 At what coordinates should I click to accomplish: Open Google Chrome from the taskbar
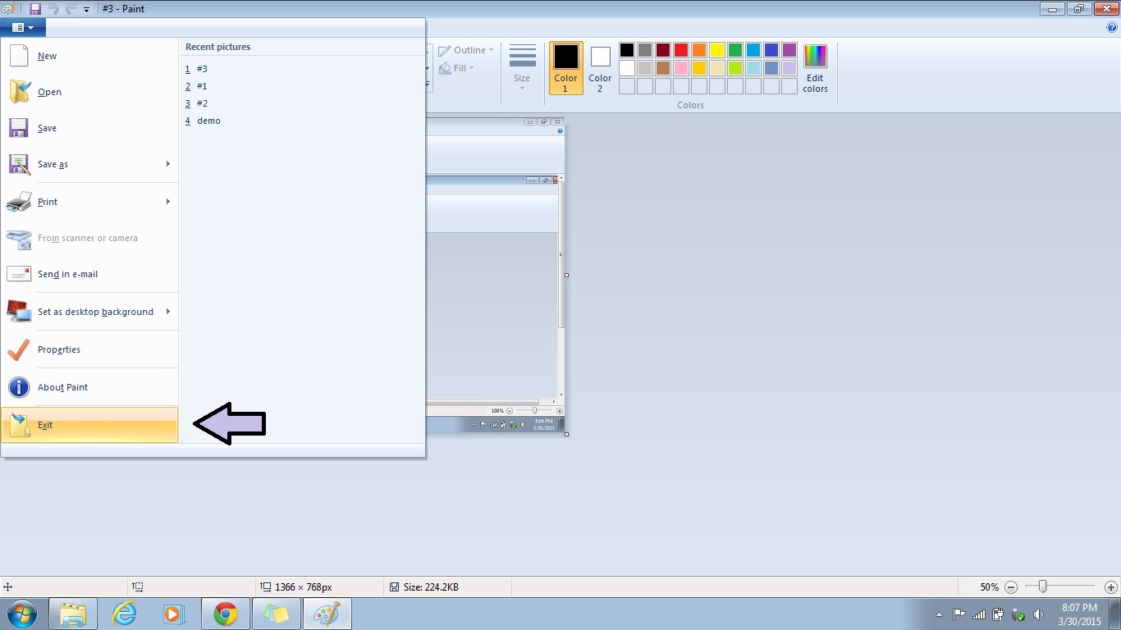[x=226, y=614]
